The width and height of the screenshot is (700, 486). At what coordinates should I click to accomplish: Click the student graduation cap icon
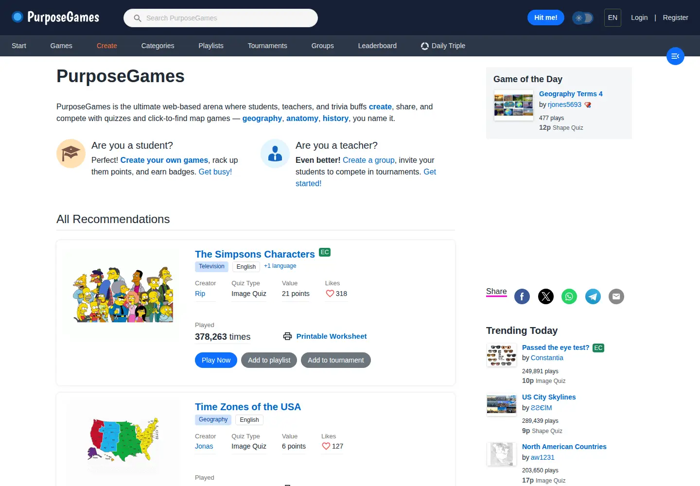click(71, 154)
